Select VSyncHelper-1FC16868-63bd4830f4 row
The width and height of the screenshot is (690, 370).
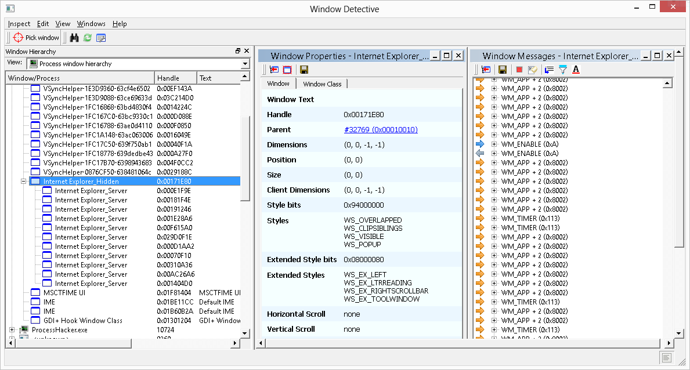[x=135, y=107]
